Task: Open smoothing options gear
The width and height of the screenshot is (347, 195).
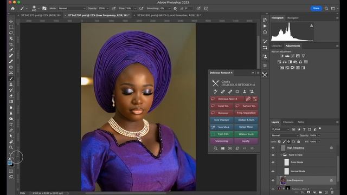Action: 175,9
